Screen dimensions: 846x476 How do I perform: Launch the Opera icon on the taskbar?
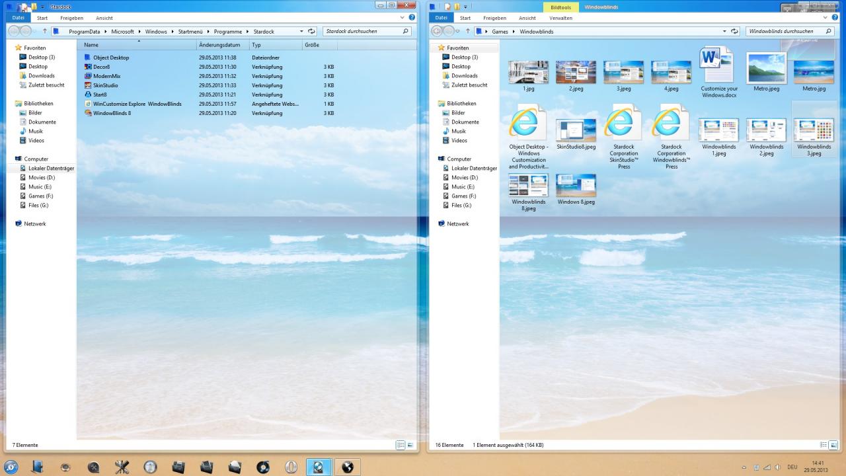(x=291, y=467)
